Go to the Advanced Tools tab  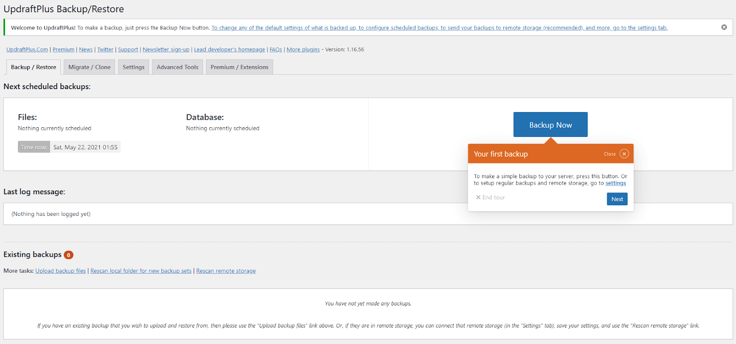tap(178, 67)
